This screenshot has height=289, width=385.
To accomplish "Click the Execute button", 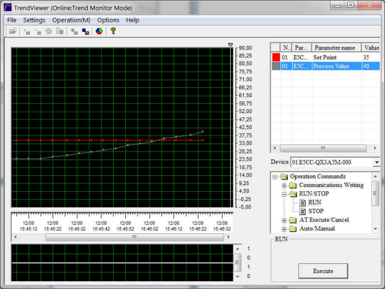I will [323, 271].
